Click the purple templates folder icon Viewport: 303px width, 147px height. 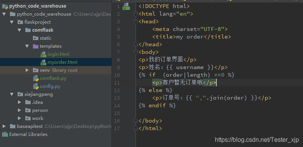(x=36, y=46)
